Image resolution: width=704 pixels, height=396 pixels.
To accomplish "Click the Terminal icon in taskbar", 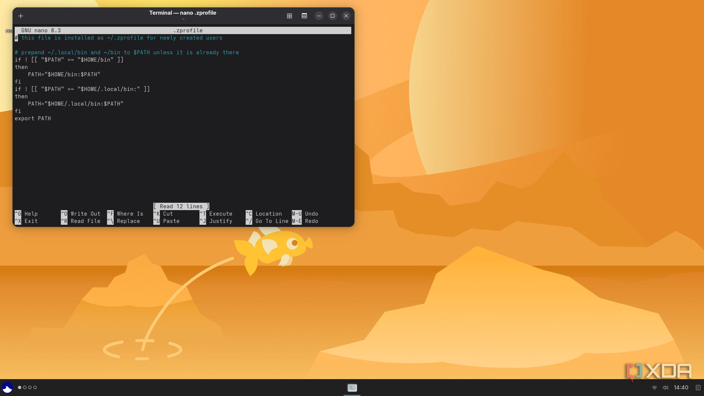I will coord(352,388).
